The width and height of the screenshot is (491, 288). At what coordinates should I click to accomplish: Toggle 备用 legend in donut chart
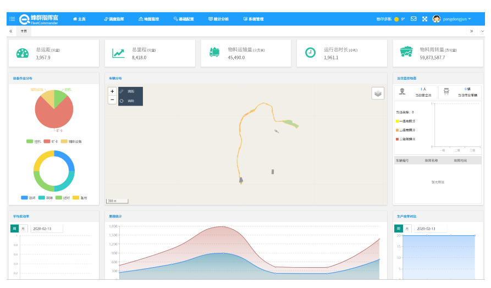[x=80, y=198]
